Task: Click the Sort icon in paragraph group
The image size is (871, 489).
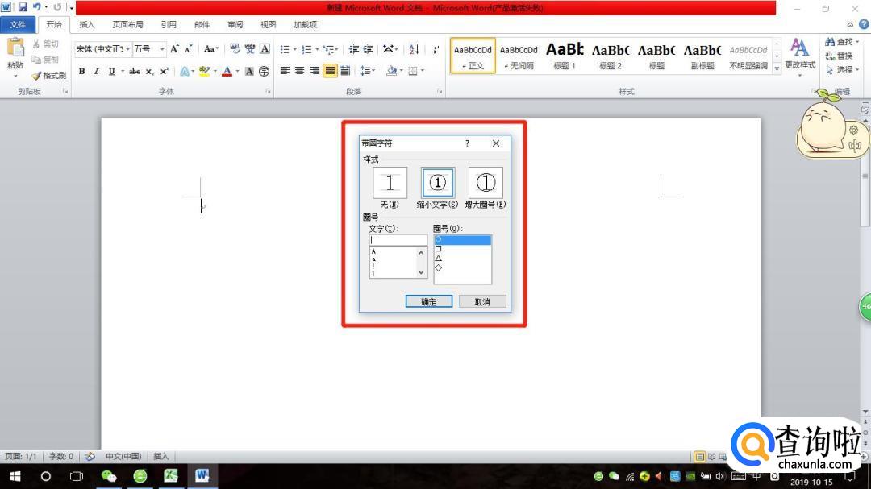Action: (414, 49)
